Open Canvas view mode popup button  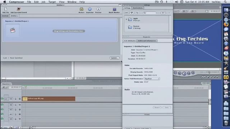click(x=193, y=11)
